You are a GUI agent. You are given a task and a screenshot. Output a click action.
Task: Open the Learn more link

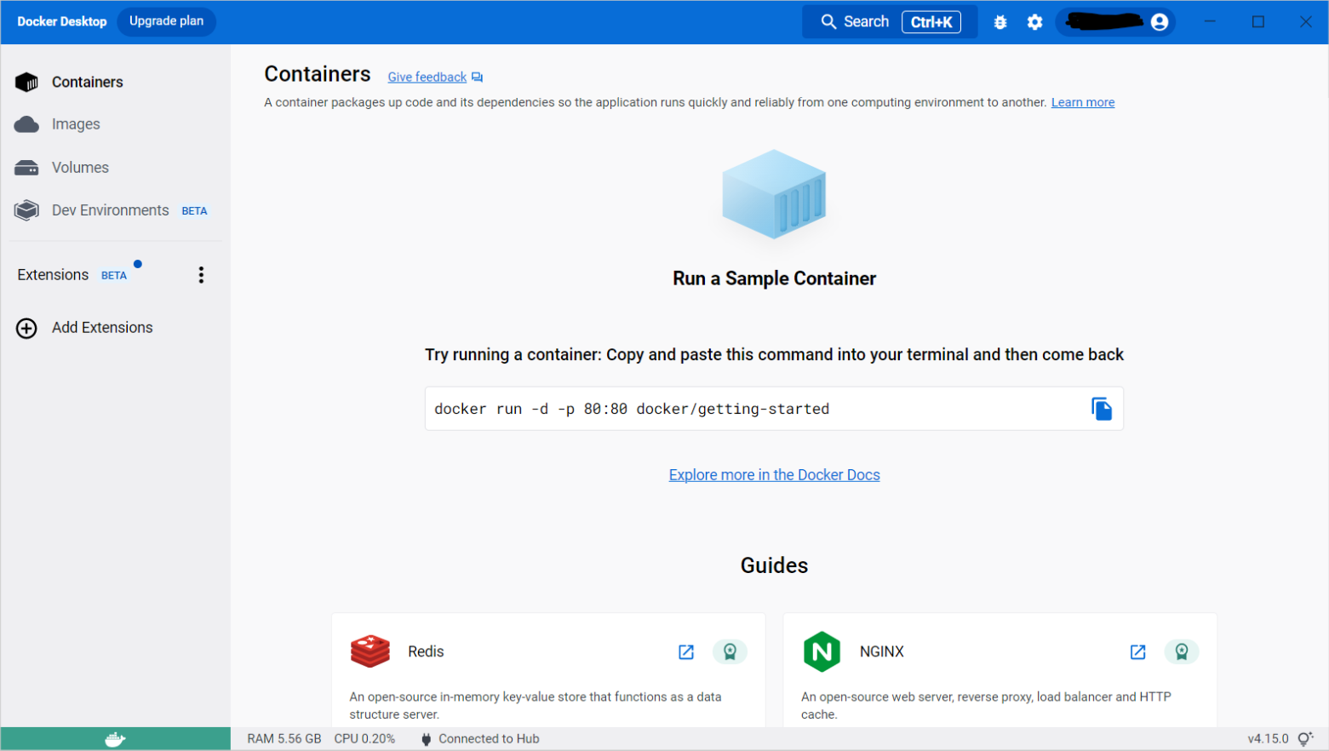coord(1083,102)
